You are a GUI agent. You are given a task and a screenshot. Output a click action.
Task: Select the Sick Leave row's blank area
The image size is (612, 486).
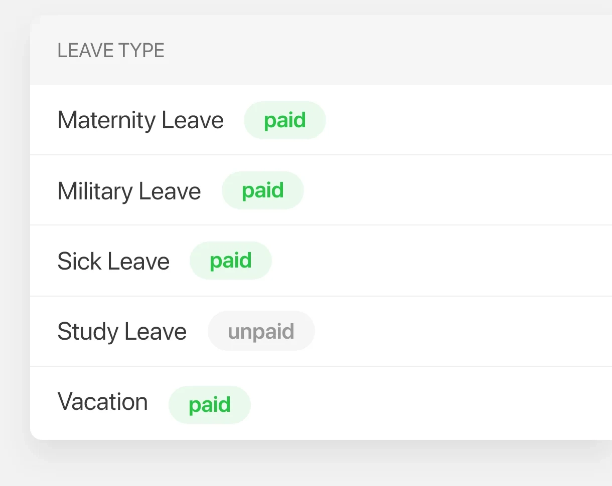point(441,261)
